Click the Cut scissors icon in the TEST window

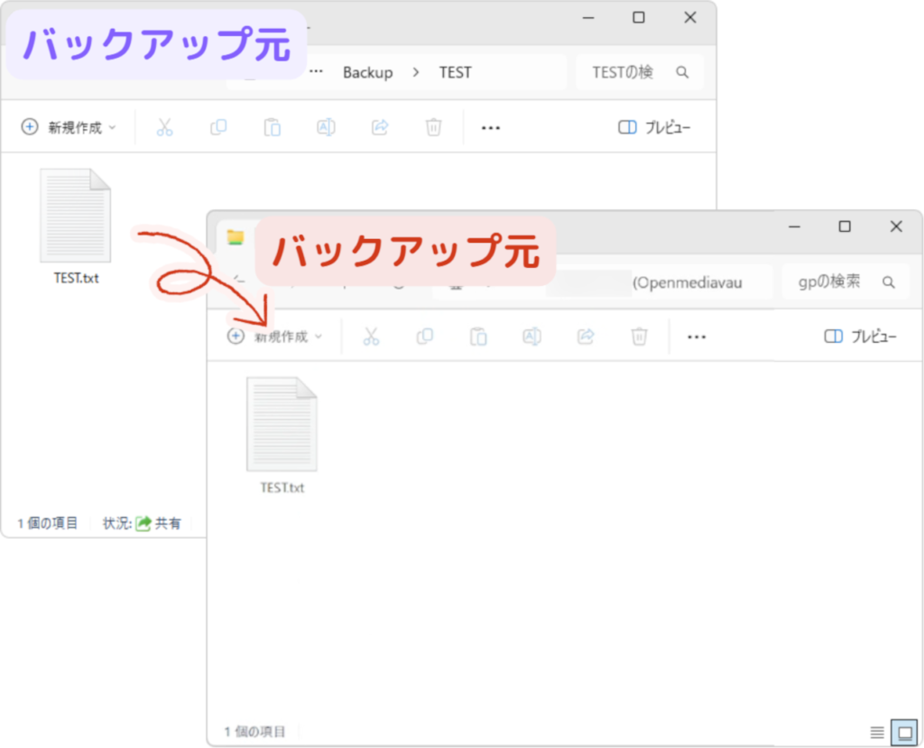(164, 127)
